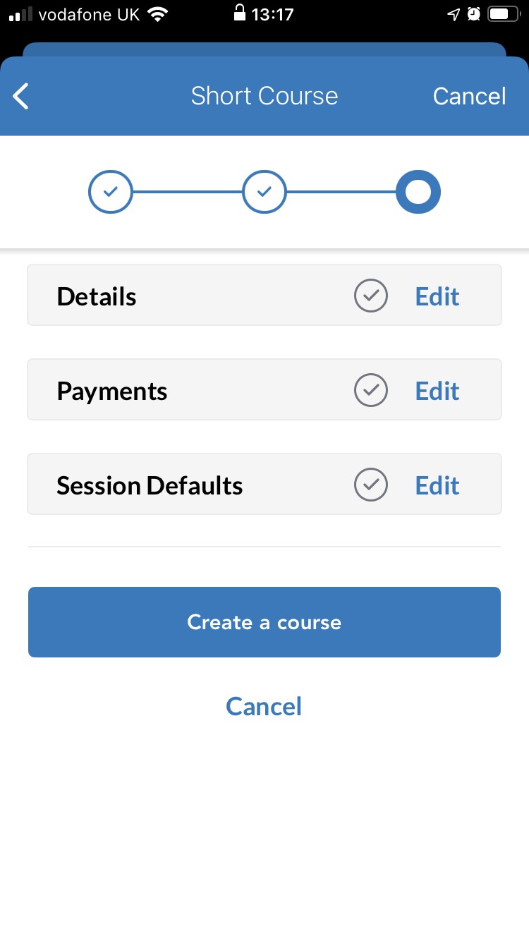Click the Payments checkmark icon
This screenshot has width=529, height=941.
click(371, 391)
